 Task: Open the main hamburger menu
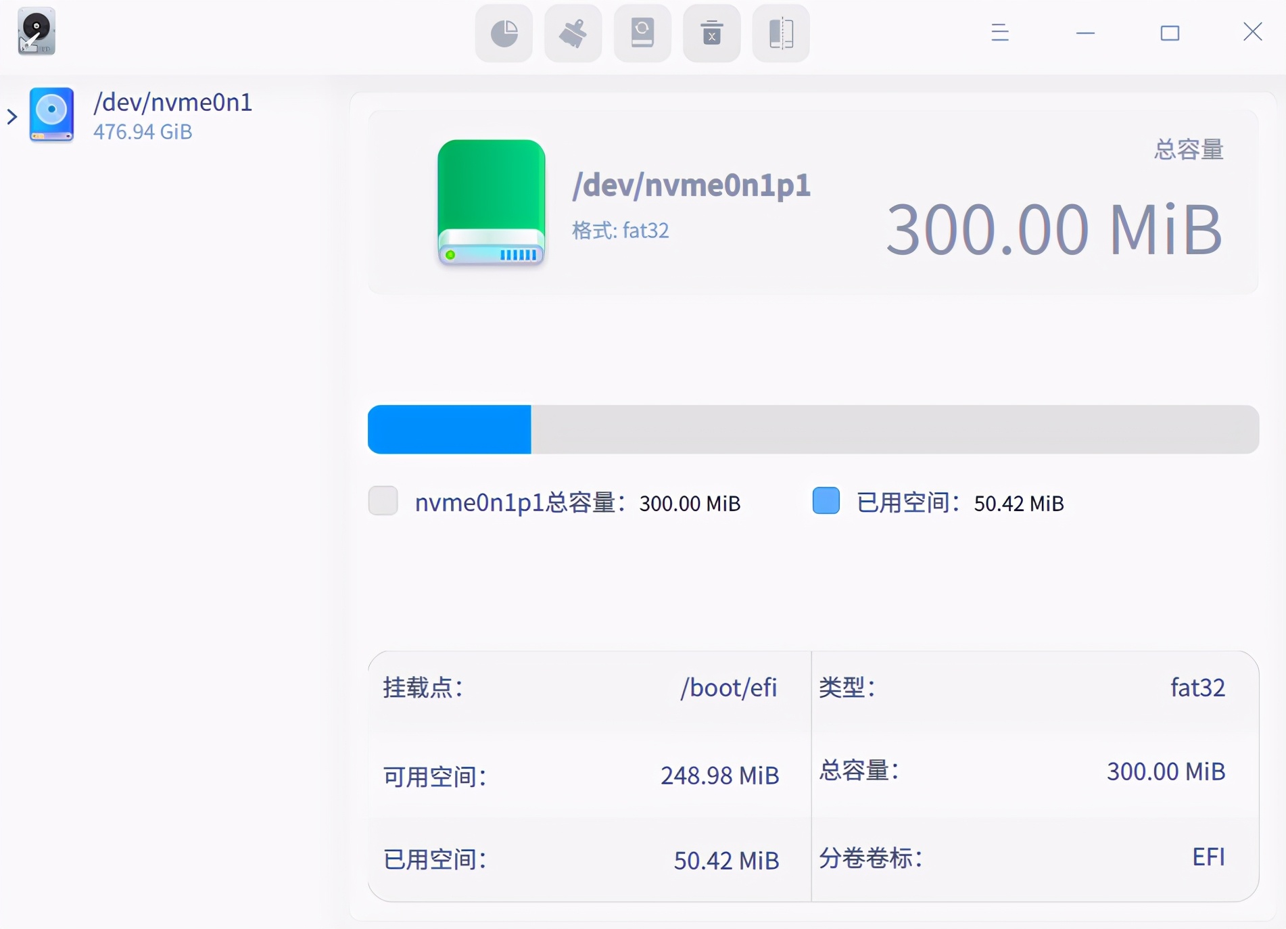click(x=1000, y=32)
